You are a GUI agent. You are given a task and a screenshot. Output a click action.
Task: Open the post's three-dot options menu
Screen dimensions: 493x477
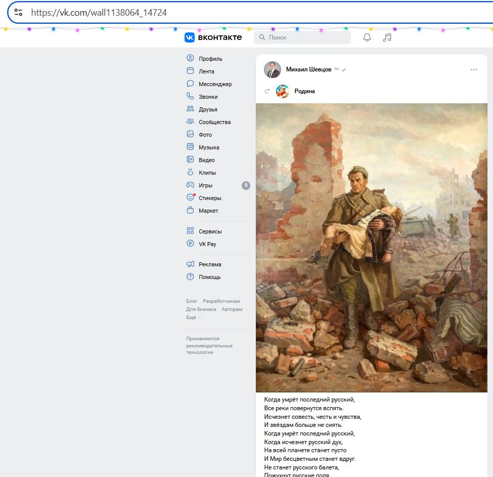[x=474, y=69]
